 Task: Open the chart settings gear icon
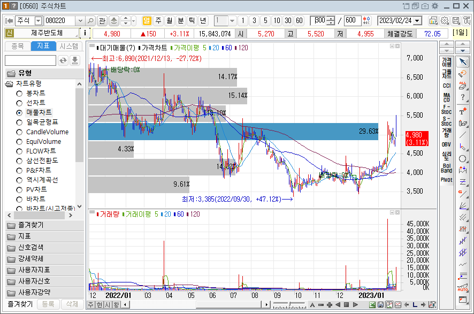pos(445,20)
